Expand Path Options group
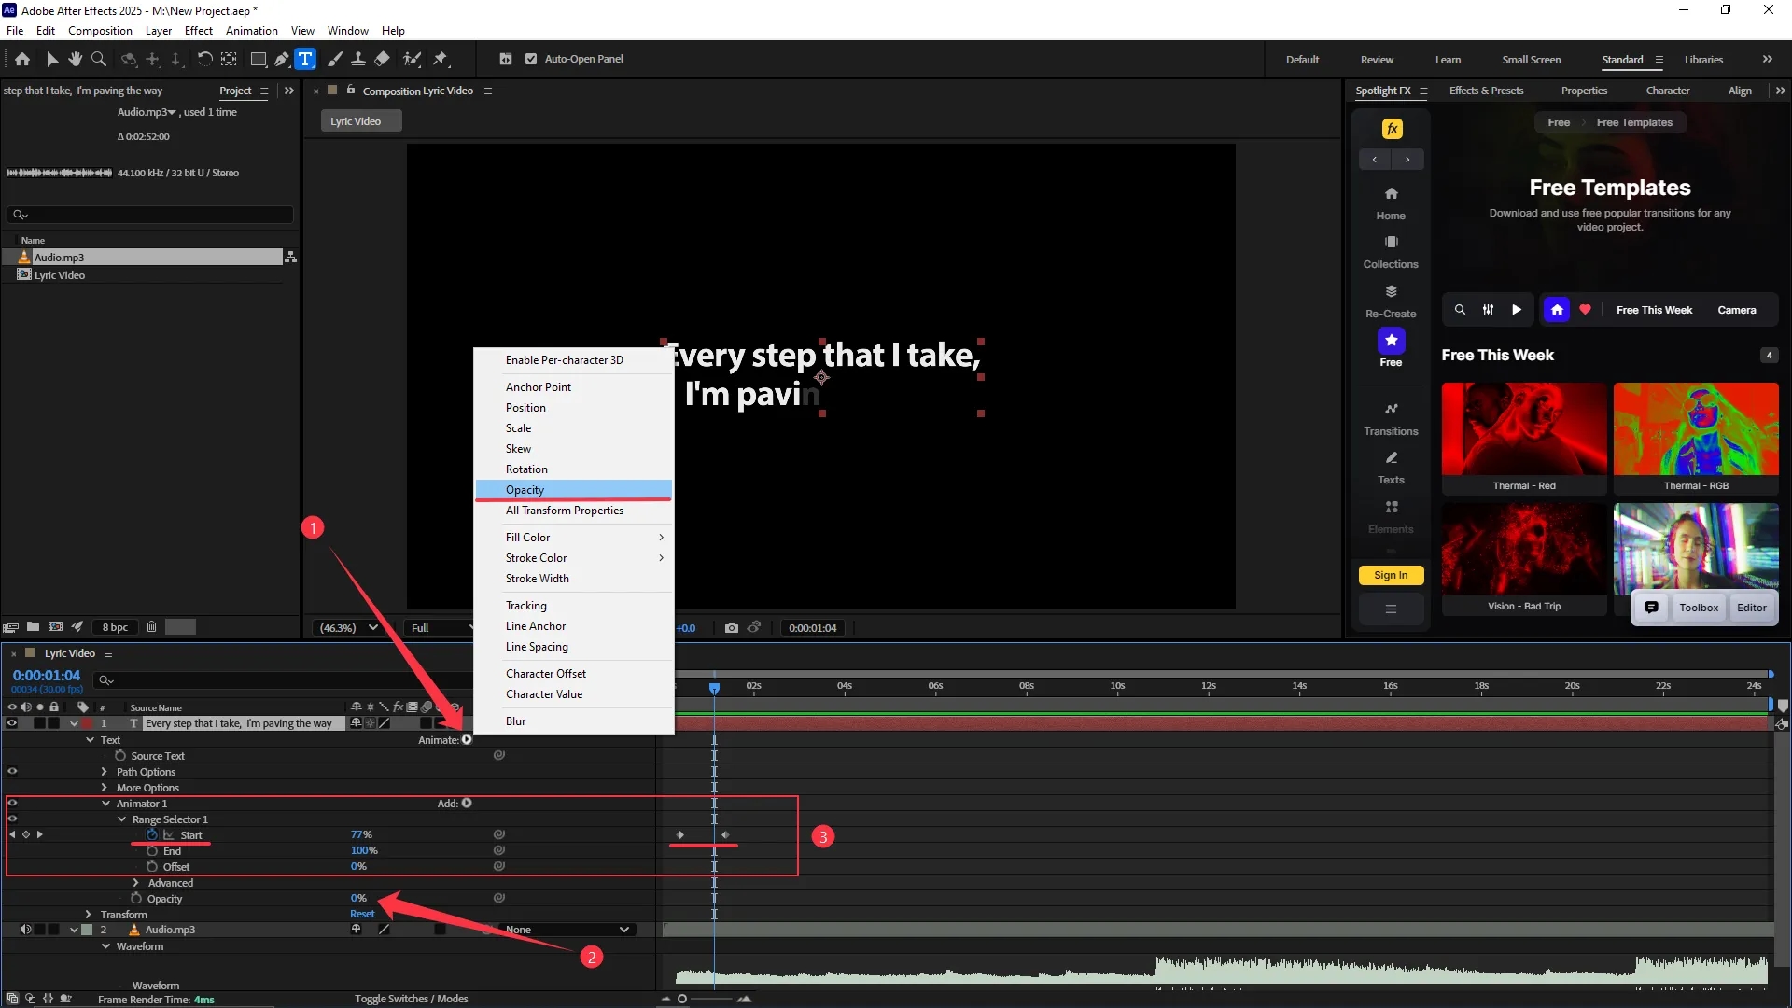The width and height of the screenshot is (1792, 1008). coord(105,772)
